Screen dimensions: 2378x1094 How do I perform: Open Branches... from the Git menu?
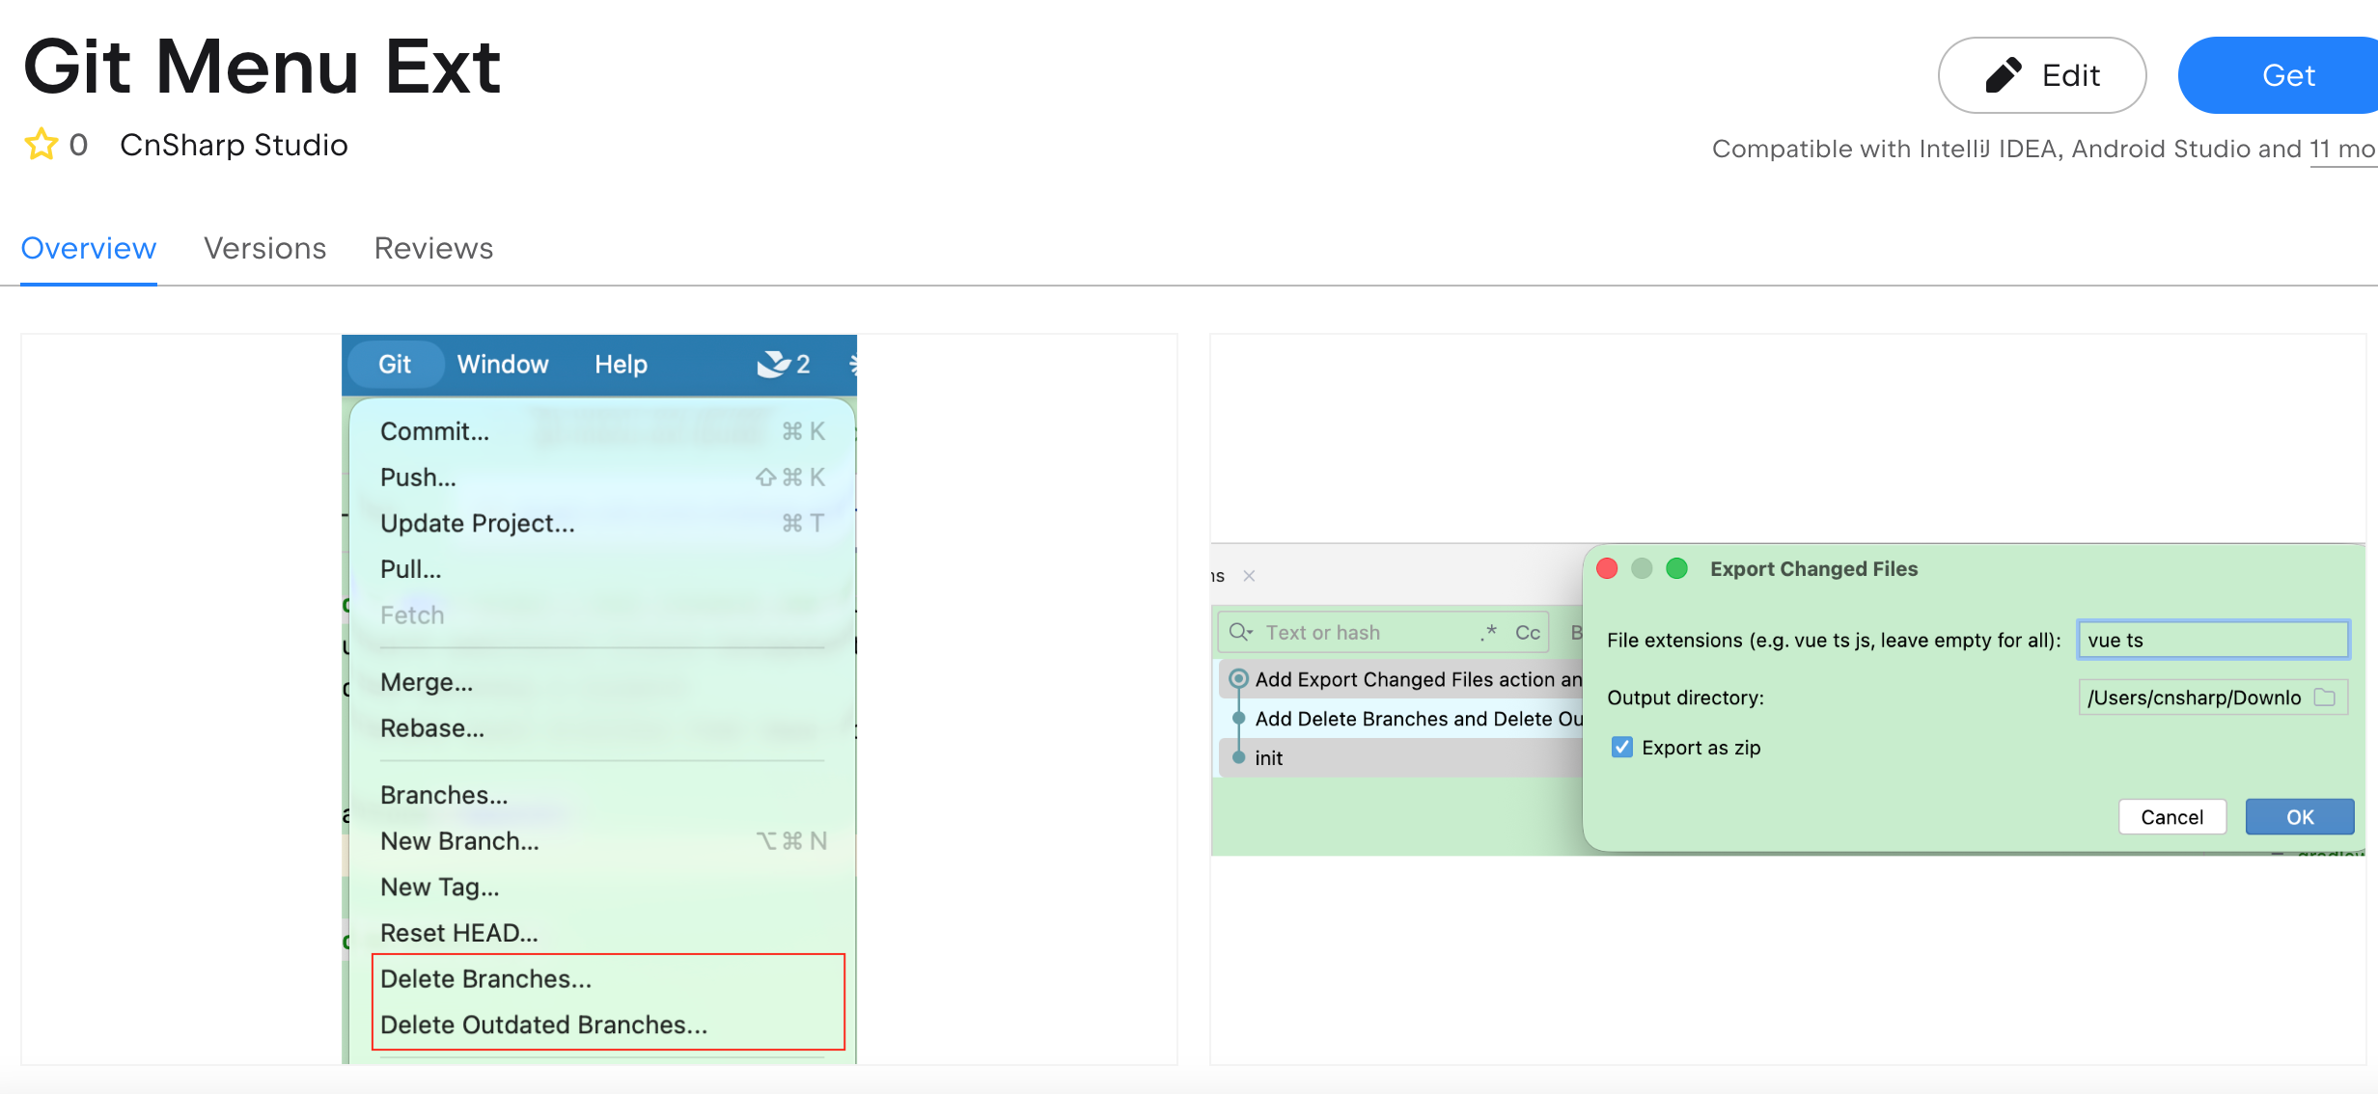(602, 795)
